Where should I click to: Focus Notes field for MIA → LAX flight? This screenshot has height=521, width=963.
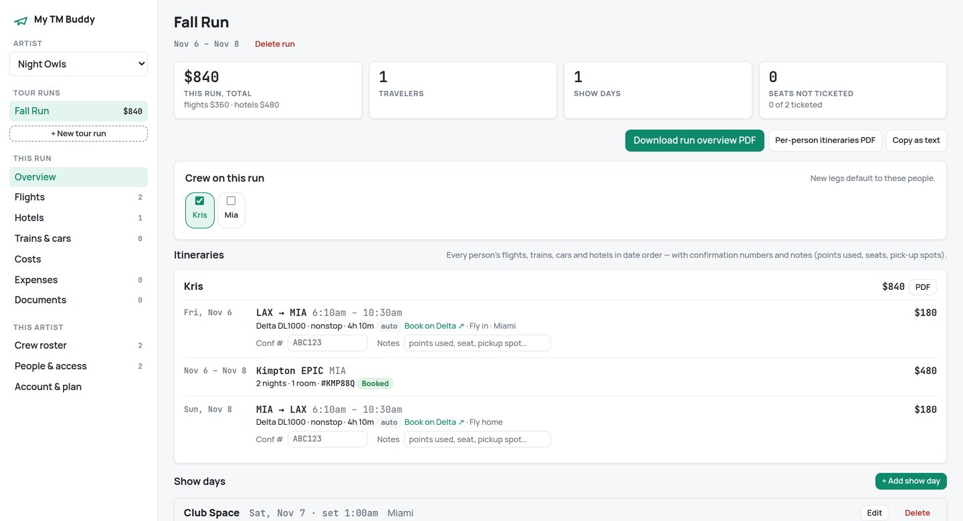[477, 440]
